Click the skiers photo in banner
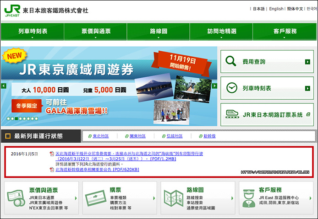This screenshot has height=219, width=318. click(172, 112)
